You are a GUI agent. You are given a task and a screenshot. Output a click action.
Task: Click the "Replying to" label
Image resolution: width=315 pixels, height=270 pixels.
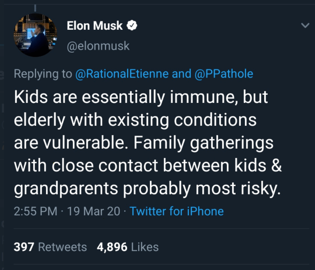point(43,74)
